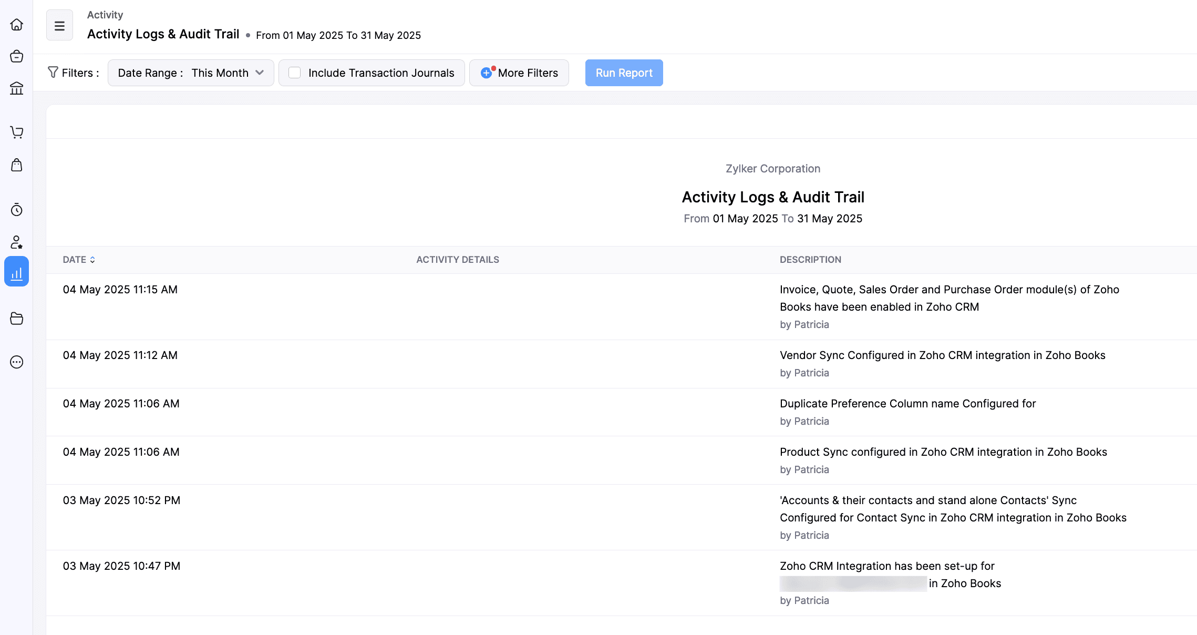The height and width of the screenshot is (635, 1197).
Task: Enable Include Transaction Journals checkbox
Action: tap(295, 73)
